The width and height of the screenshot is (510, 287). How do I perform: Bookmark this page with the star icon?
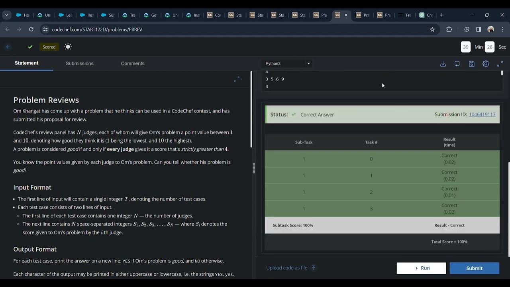point(432,29)
